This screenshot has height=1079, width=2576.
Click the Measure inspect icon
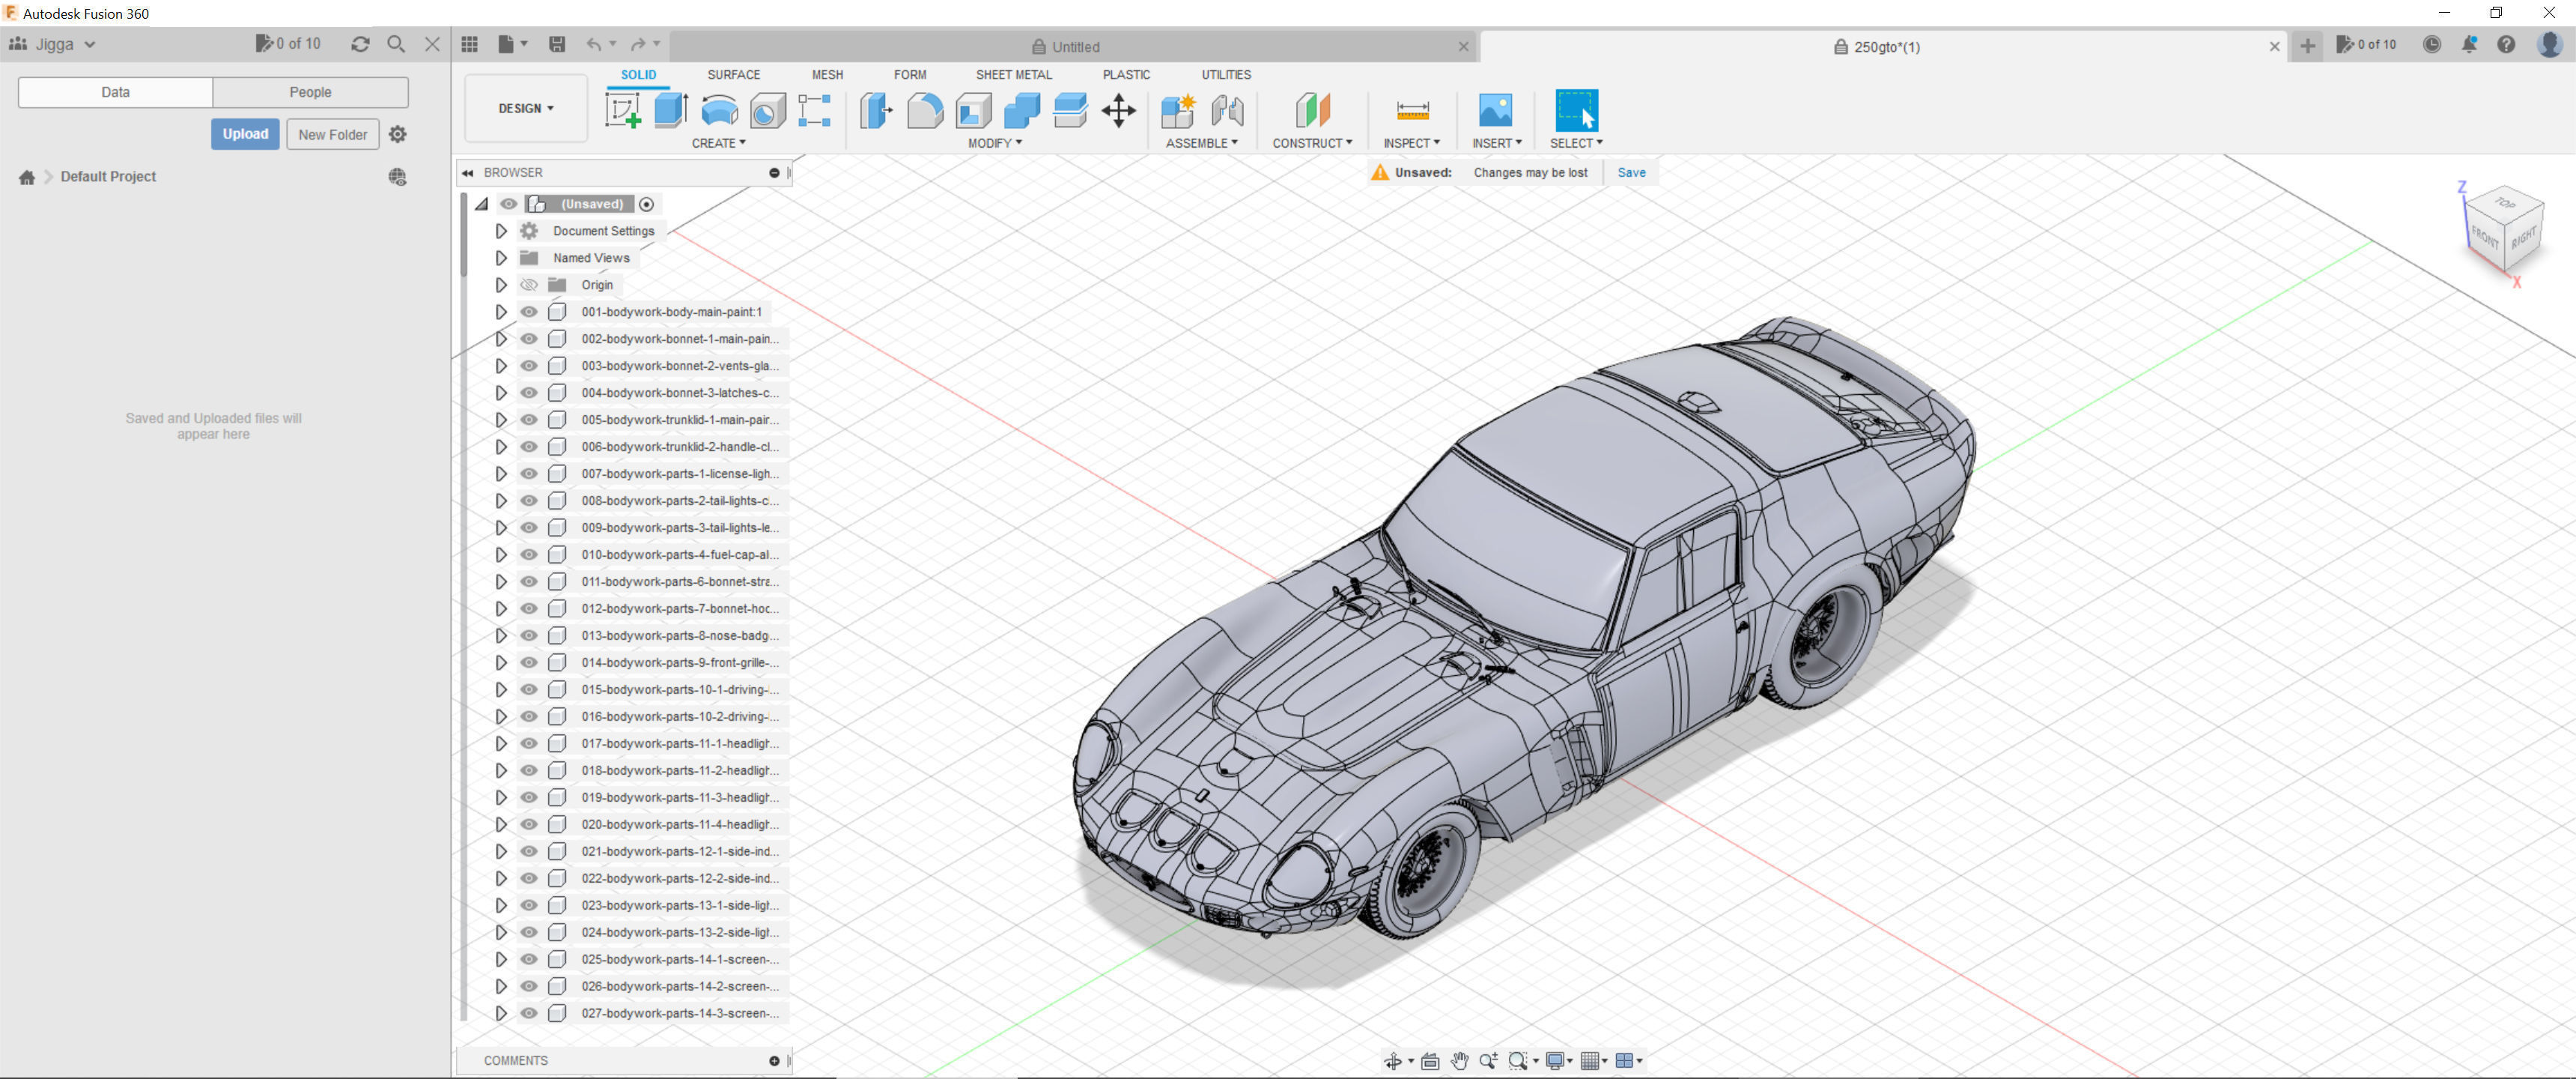[x=1412, y=110]
